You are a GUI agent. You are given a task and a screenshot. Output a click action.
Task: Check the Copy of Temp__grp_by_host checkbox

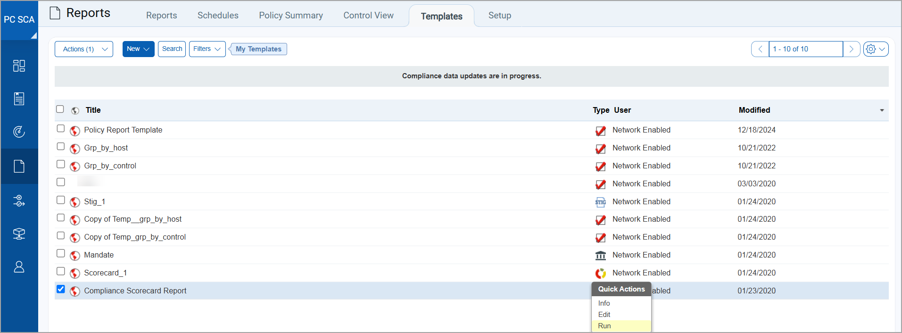(x=60, y=217)
